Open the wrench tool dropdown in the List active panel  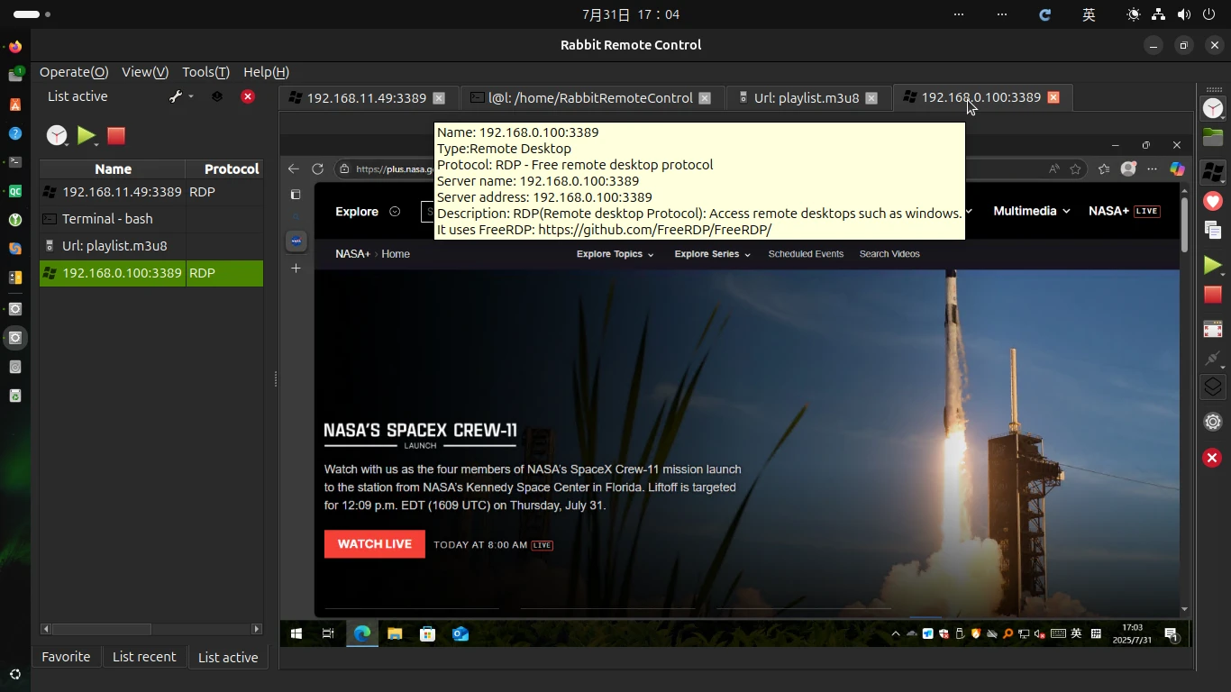pos(181,96)
